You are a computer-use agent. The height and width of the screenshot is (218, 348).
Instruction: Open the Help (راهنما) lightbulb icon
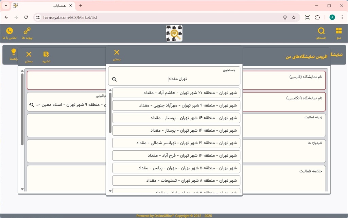[x=14, y=52]
